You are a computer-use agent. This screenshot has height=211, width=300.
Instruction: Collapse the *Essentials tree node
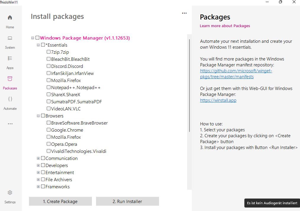38,45
